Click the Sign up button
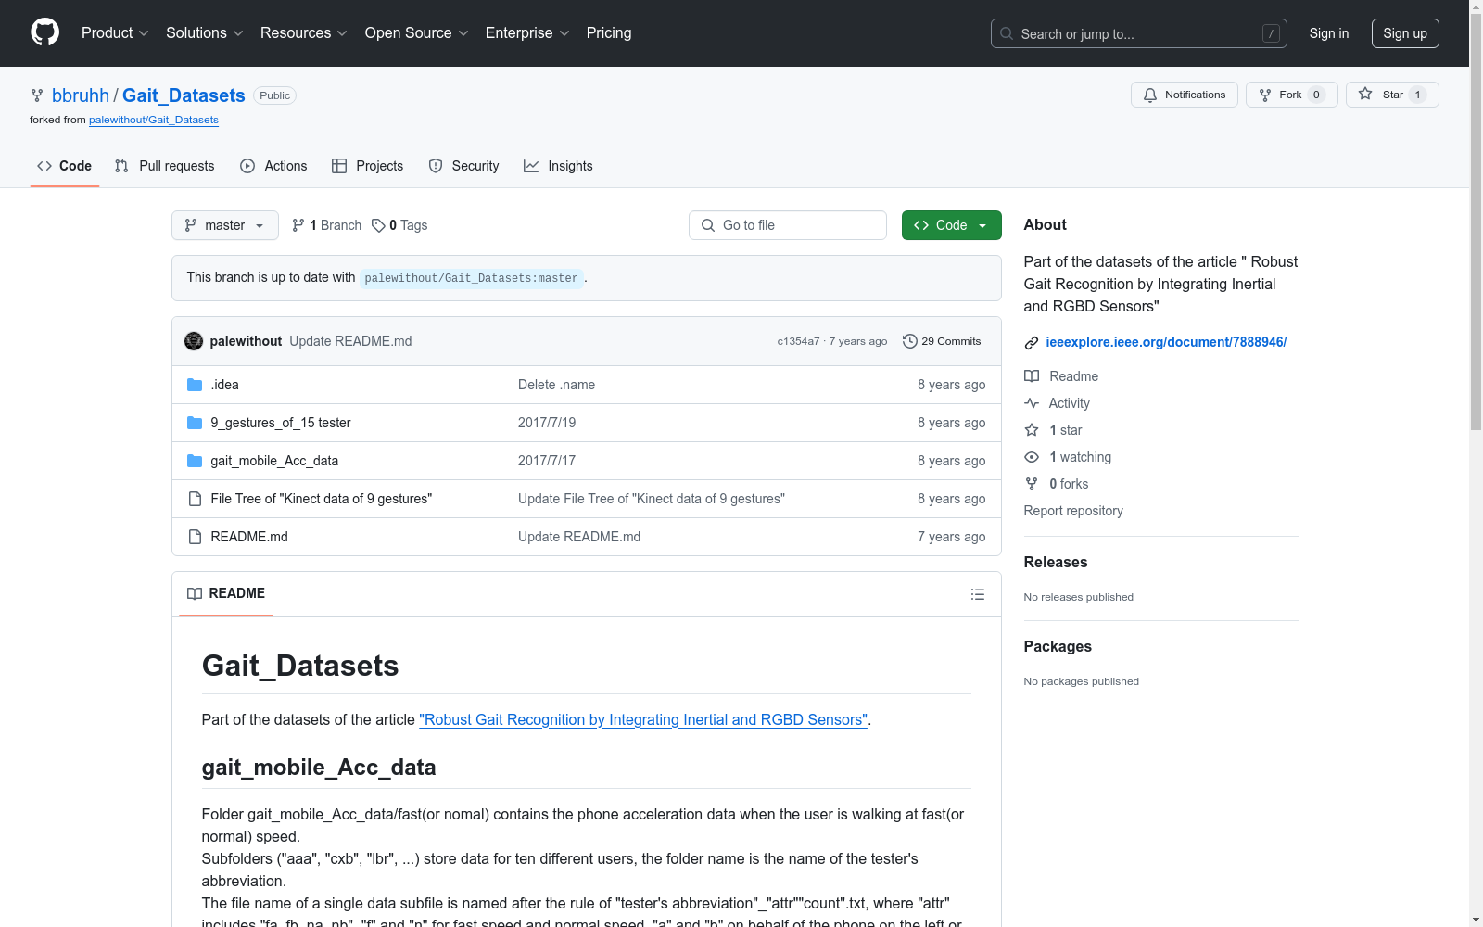The width and height of the screenshot is (1483, 927). coord(1405,33)
